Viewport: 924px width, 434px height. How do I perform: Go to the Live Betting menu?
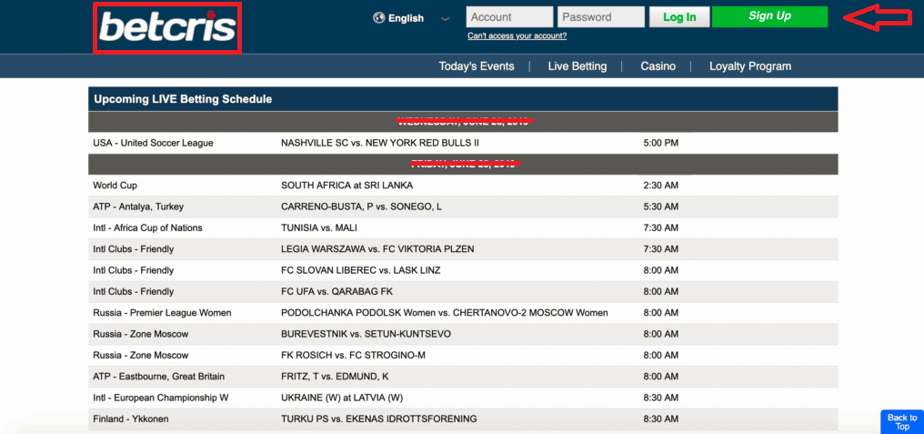(577, 66)
